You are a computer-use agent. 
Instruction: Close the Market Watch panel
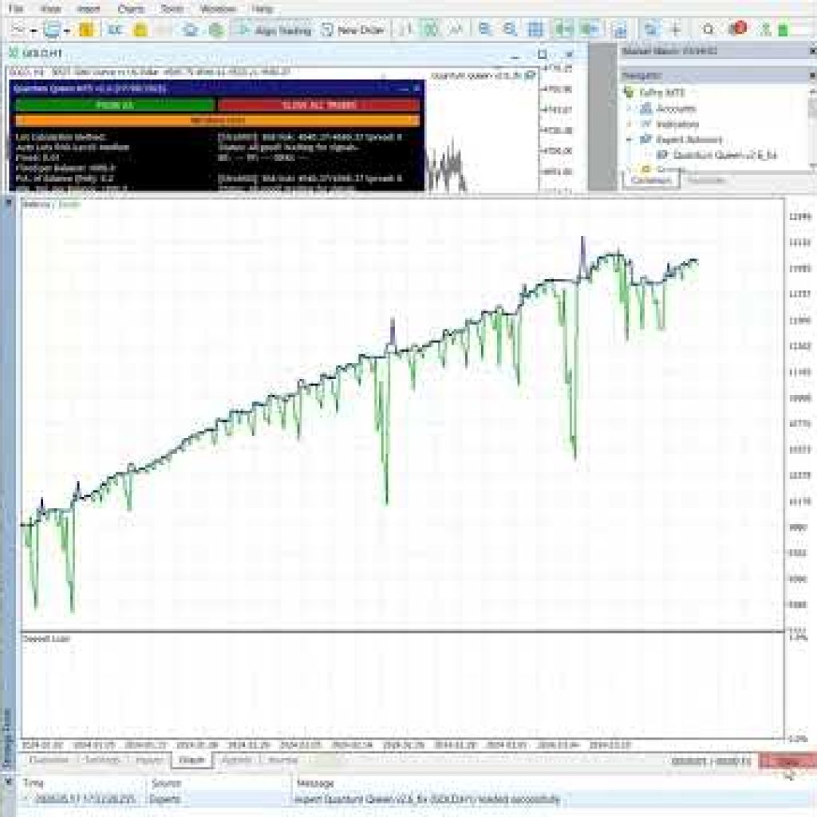coord(813,51)
